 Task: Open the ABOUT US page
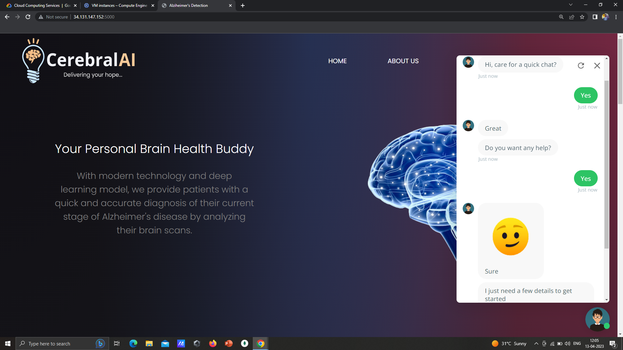coord(403,61)
